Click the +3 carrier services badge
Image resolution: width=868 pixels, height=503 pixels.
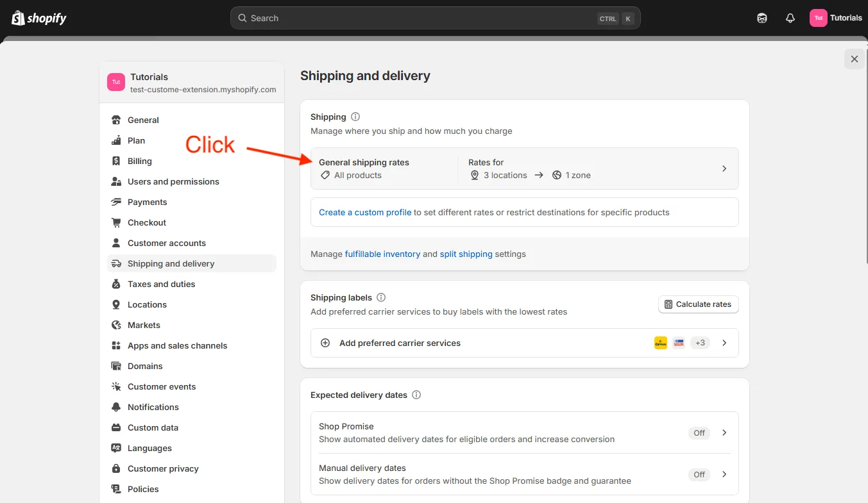(700, 343)
